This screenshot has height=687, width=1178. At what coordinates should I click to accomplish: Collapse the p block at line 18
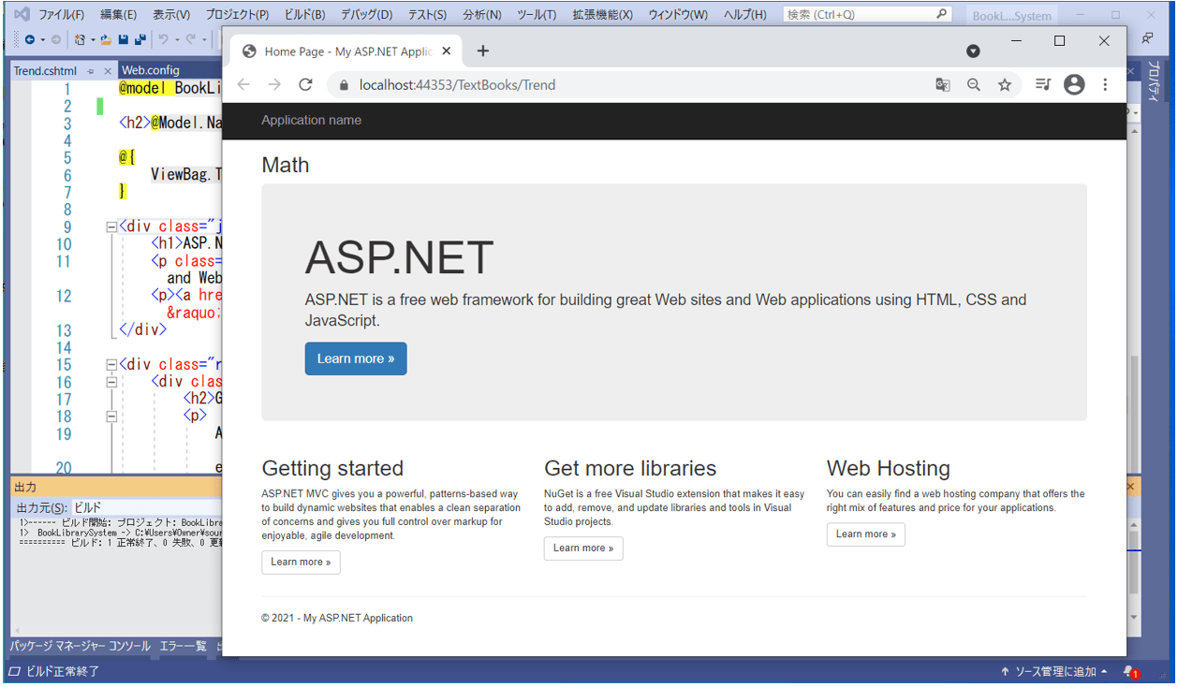(111, 417)
